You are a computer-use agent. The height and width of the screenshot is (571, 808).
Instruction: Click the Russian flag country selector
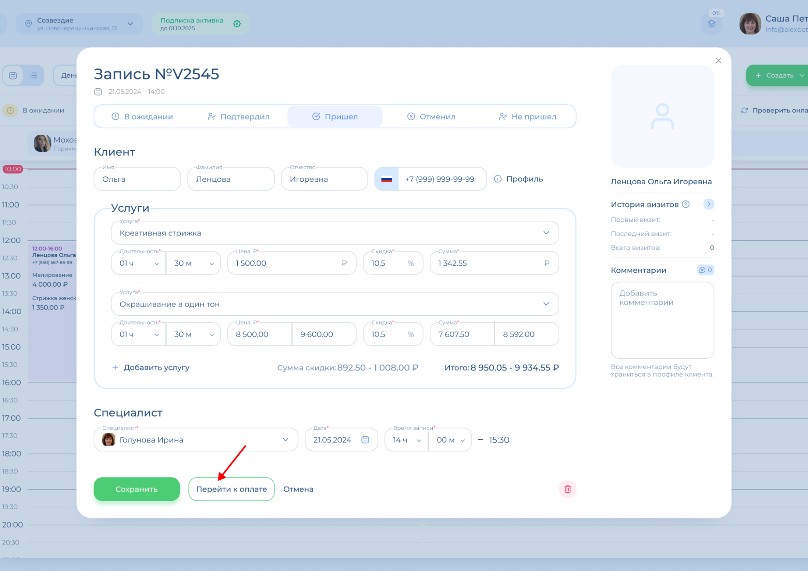(x=387, y=179)
